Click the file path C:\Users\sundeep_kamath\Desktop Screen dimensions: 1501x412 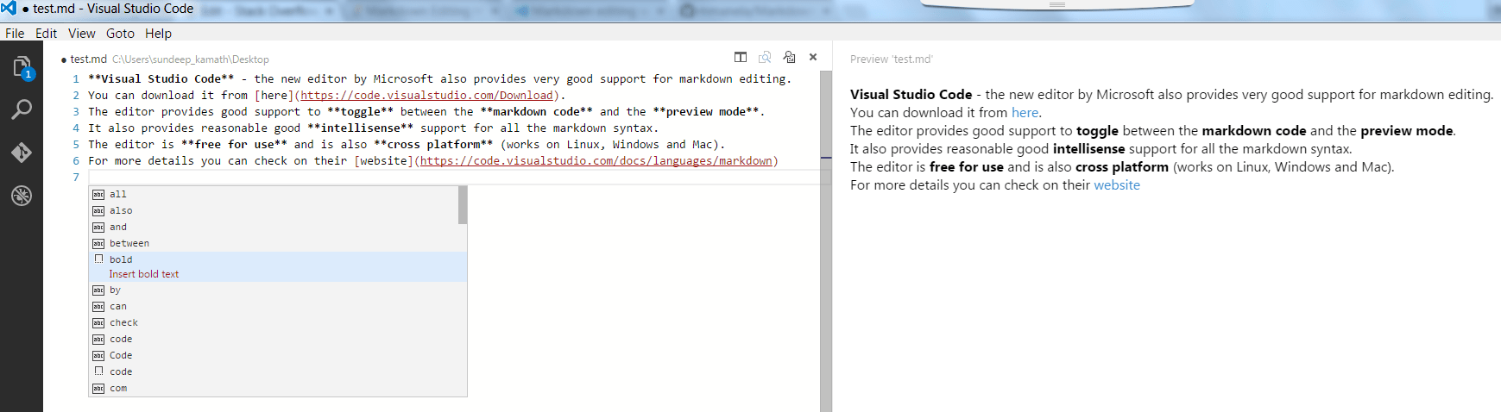191,59
